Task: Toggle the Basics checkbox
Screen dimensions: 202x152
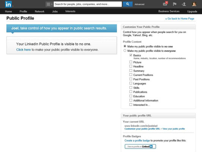Action: 131,55
